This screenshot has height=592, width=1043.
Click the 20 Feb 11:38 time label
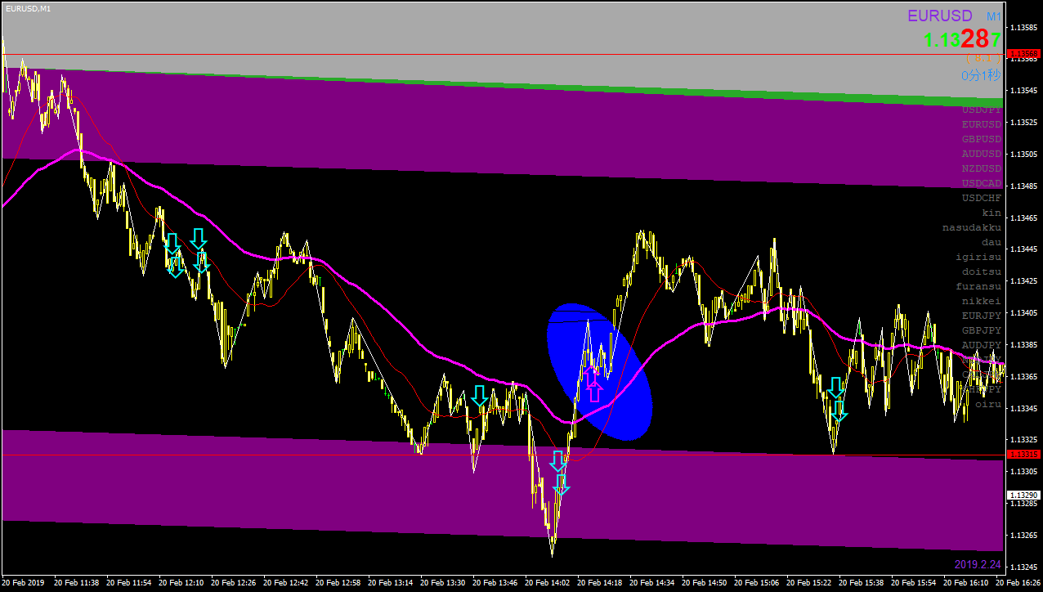tap(76, 583)
